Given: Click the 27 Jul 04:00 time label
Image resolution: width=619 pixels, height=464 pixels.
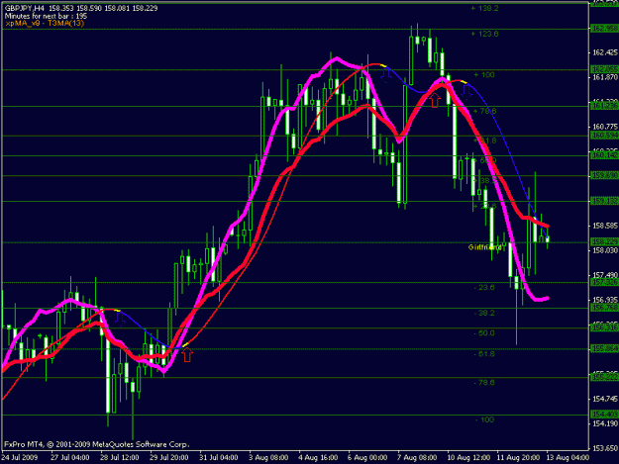Looking at the screenshot, I should pyautogui.click(x=70, y=458).
